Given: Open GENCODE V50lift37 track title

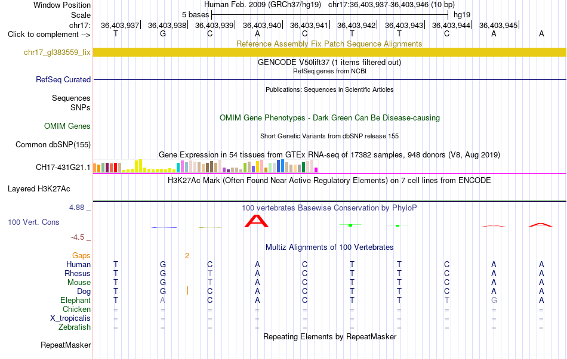Looking at the screenshot, I should (x=329, y=62).
